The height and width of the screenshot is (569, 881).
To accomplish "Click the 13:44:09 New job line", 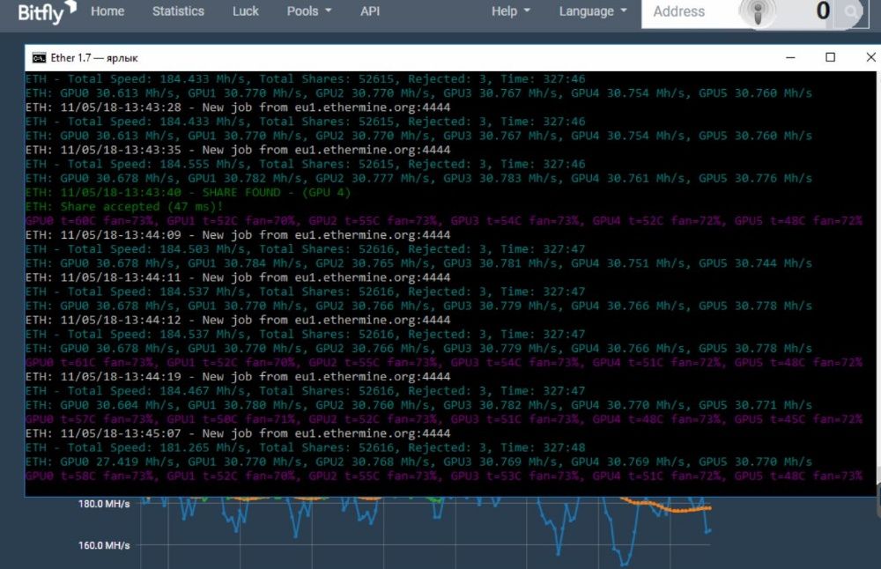I will click(x=238, y=235).
